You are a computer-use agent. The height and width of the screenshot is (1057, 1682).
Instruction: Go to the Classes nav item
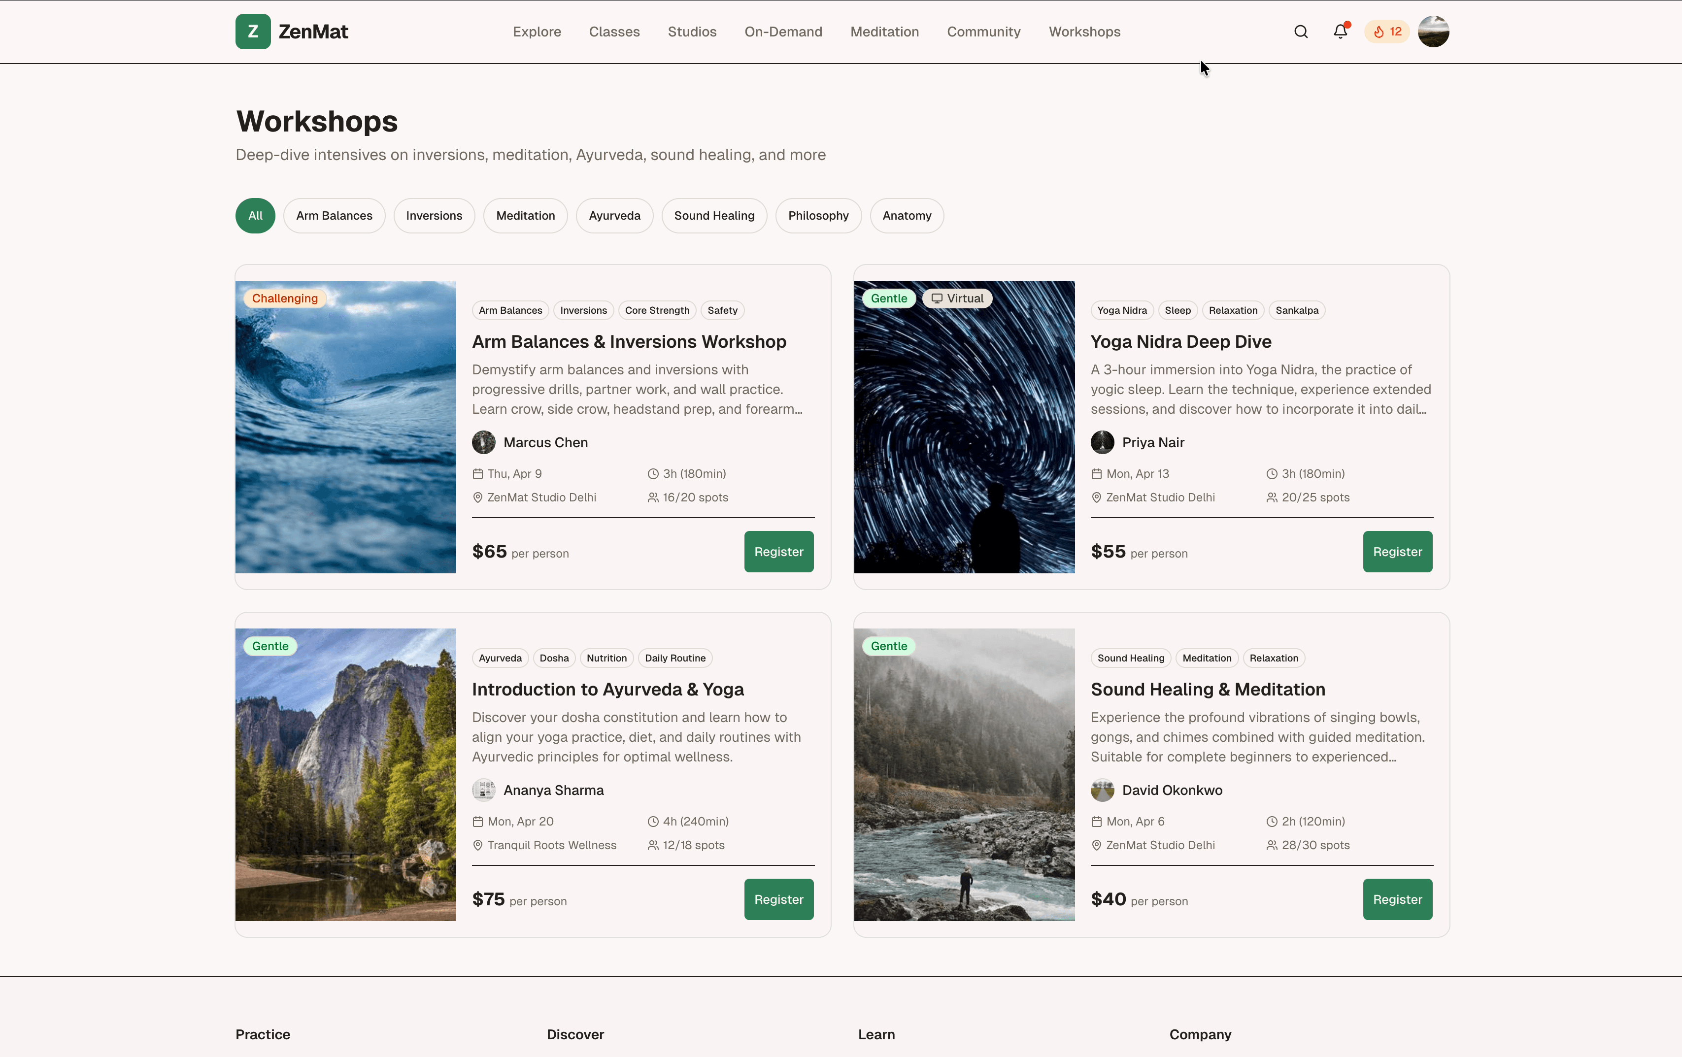tap(614, 32)
